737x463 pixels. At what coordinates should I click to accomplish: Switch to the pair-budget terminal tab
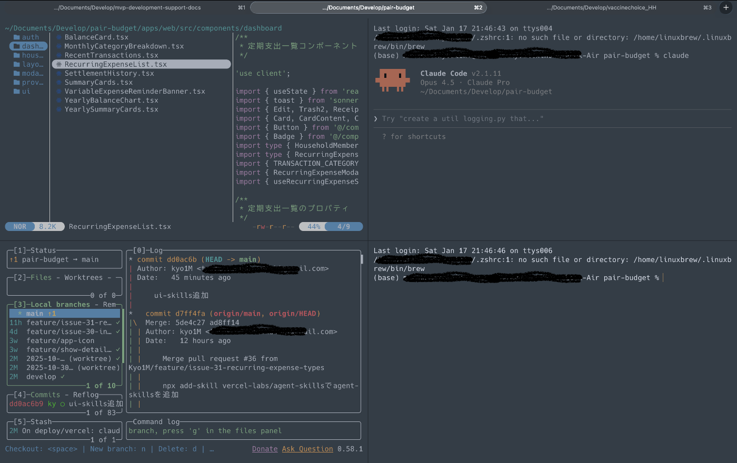click(x=368, y=7)
